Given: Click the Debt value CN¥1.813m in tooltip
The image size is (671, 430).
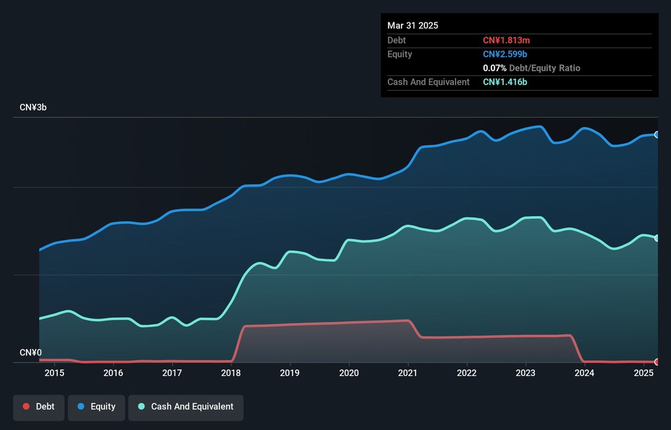Looking at the screenshot, I should 507,41.
